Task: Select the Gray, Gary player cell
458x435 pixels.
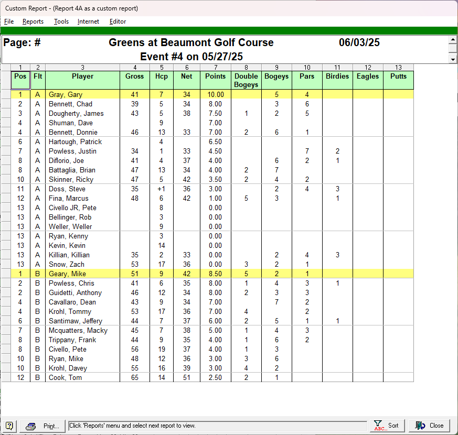Action: [66, 95]
